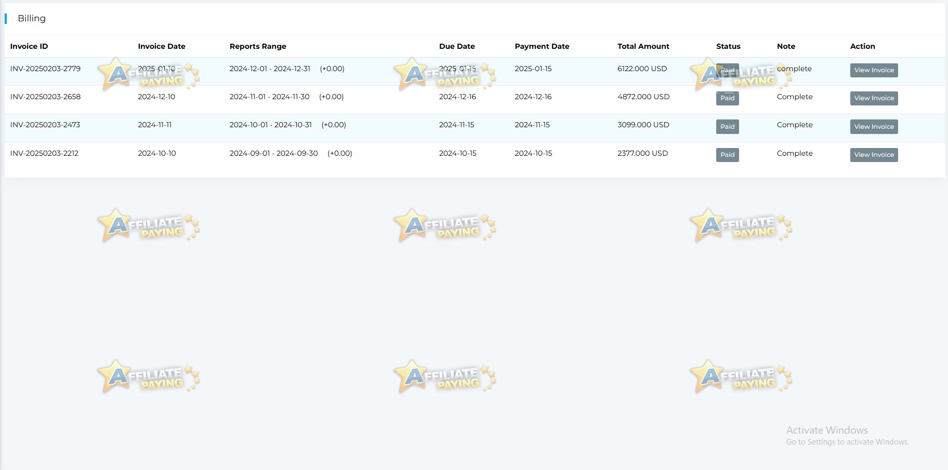
Task: Select invoice ID INV-20250203-2658
Action: (x=45, y=97)
